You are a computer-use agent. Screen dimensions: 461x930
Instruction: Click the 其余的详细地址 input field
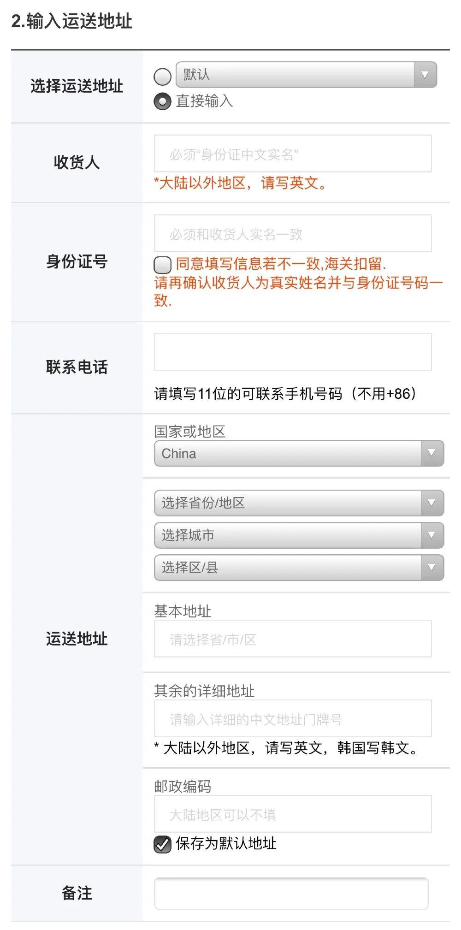click(293, 719)
